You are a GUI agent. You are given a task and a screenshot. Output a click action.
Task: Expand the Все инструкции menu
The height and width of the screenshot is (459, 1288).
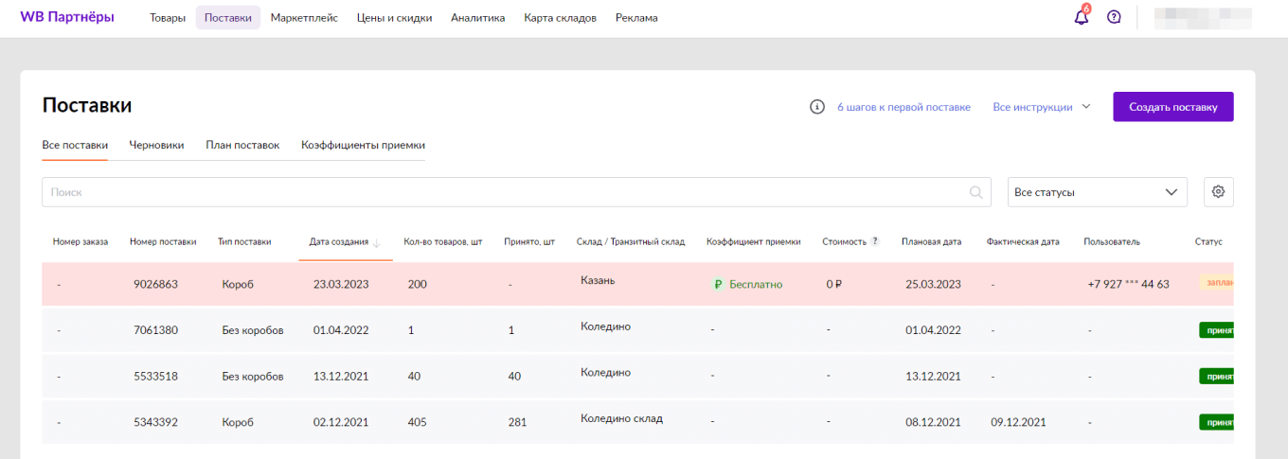tap(1042, 107)
